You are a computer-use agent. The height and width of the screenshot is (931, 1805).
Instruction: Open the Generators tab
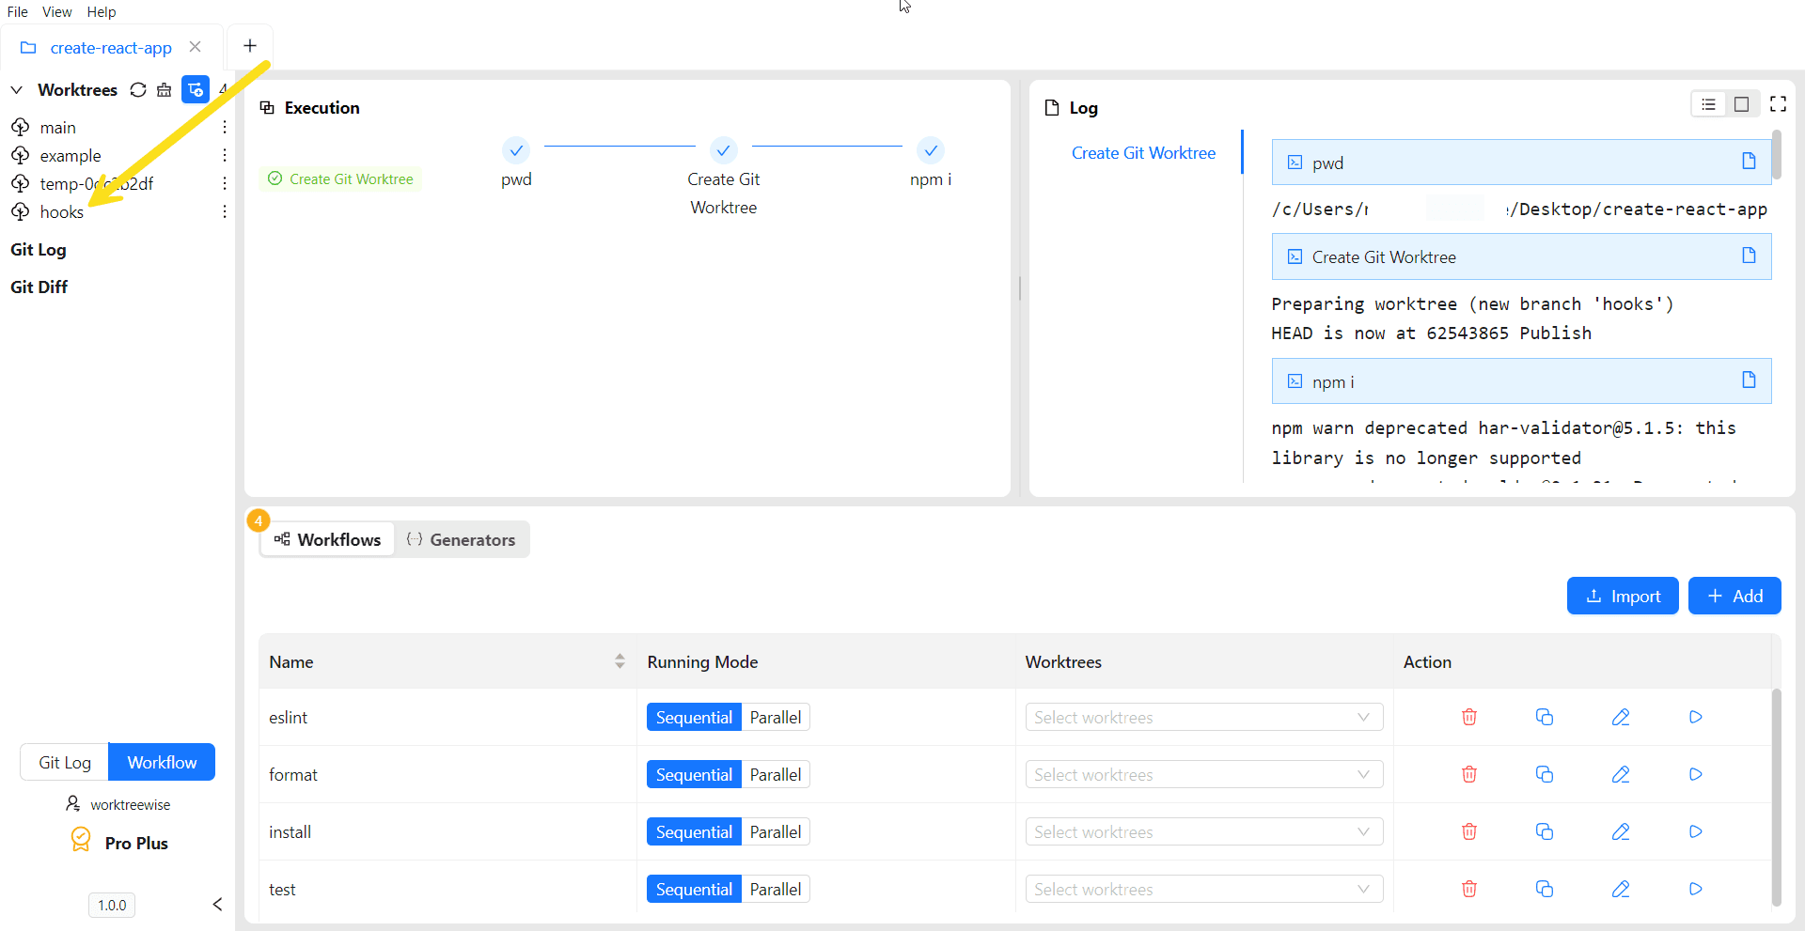point(462,539)
